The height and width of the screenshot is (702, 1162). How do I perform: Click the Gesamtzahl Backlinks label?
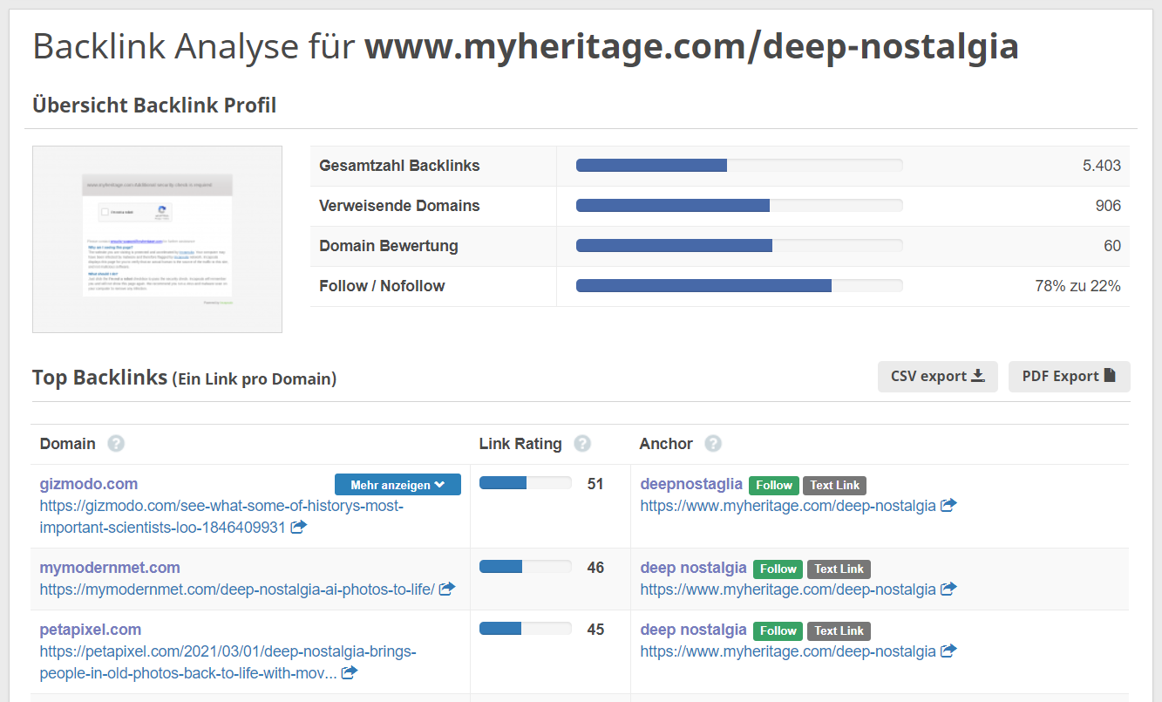point(399,166)
